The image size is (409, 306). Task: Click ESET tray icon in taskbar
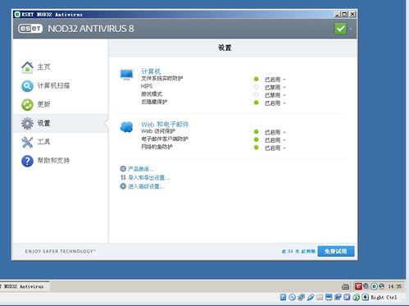click(x=374, y=286)
